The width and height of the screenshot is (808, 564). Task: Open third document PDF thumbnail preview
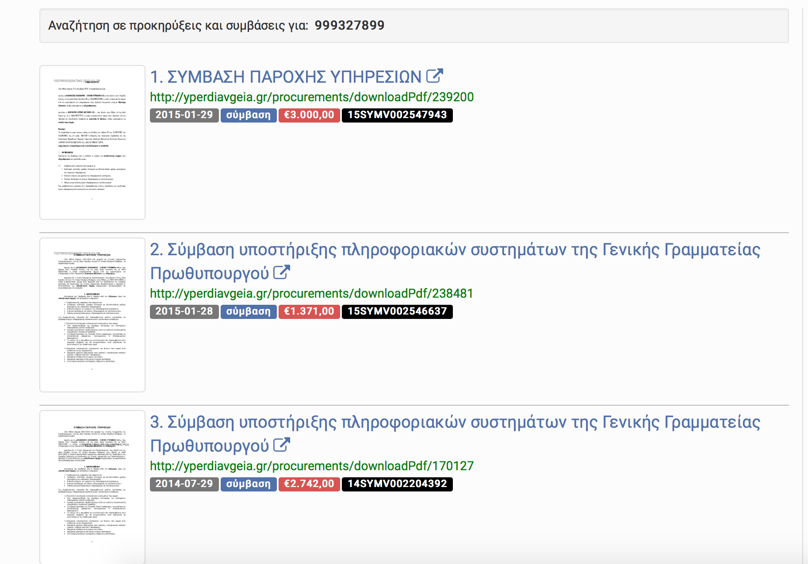pyautogui.click(x=92, y=487)
